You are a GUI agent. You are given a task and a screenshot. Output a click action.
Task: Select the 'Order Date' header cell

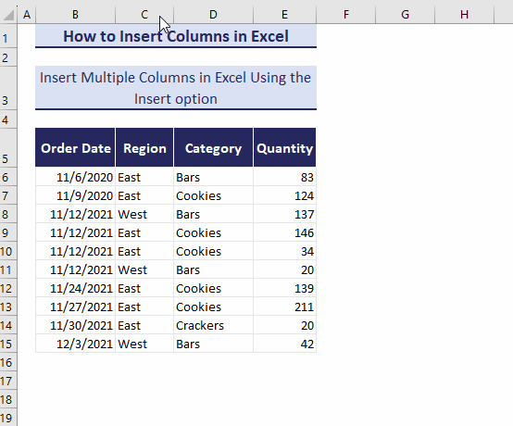[75, 147]
